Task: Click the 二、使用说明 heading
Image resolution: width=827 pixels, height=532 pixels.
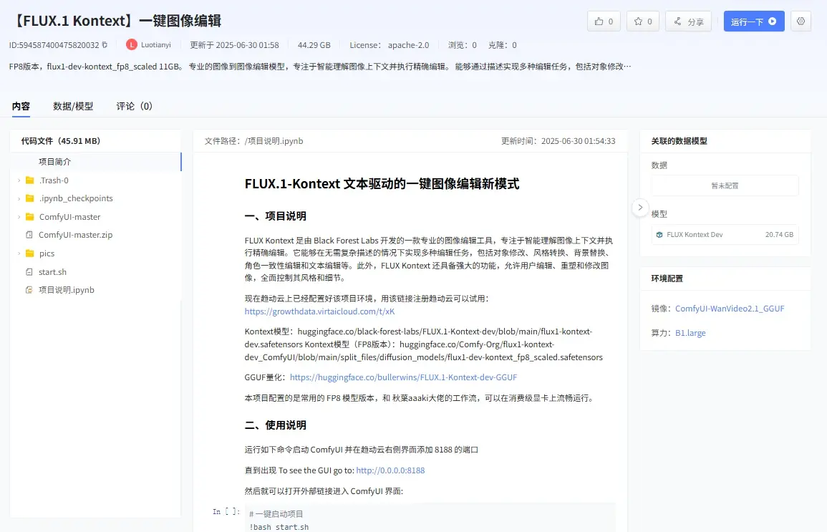Action: pos(276,425)
